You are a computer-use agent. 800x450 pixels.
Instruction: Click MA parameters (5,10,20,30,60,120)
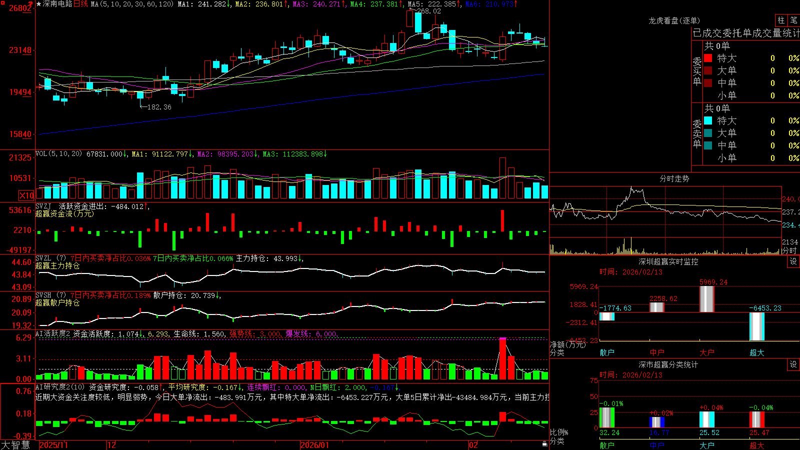(x=131, y=4)
